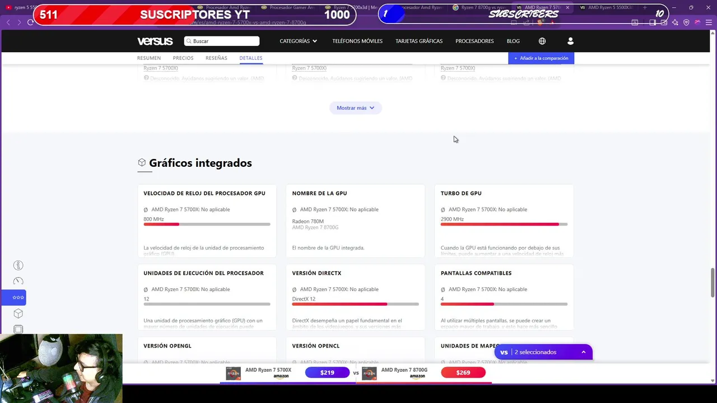Open a new browser tab
Screen dimensions: 717x403
tap(645, 8)
